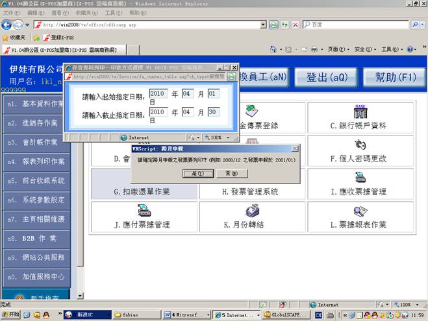Click the 收藏夹 favorites star icon

coord(5,38)
